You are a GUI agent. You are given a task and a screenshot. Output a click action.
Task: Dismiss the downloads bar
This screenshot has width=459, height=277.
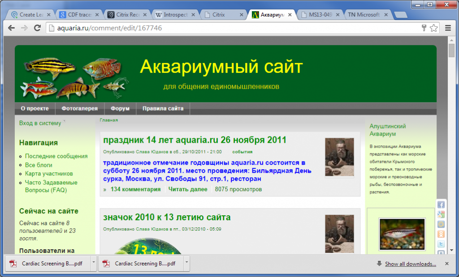[x=447, y=264]
